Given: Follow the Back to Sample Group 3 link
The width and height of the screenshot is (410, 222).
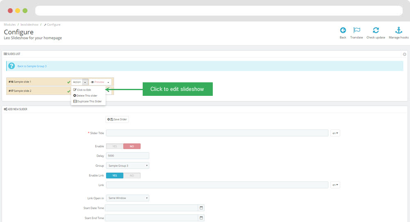Looking at the screenshot, I should coord(32,66).
